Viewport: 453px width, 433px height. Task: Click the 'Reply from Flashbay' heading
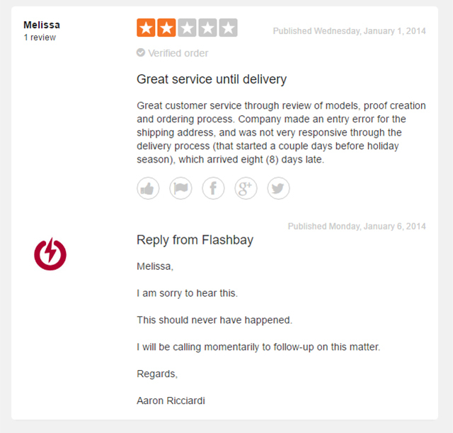[x=195, y=240]
